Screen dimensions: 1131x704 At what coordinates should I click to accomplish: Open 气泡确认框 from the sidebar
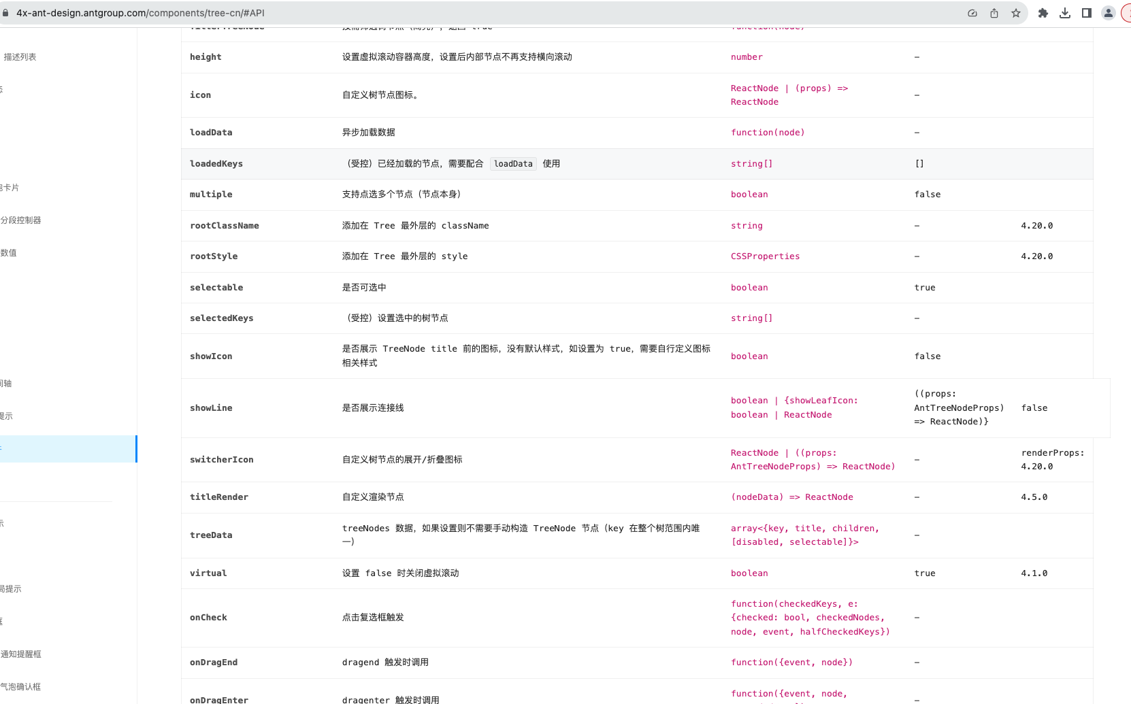coord(20,686)
